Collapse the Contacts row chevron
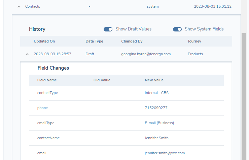The width and height of the screenshot is (249, 160). pos(19,7)
